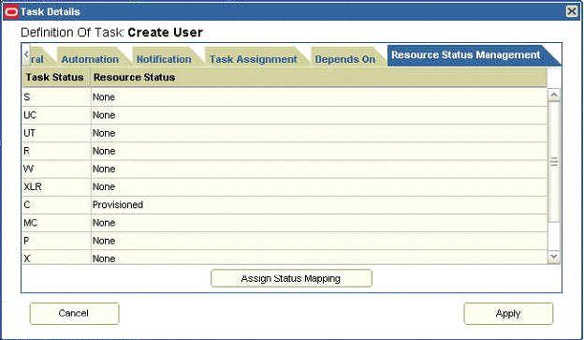Show earlier tabs with the left tab arrow
Viewport: 584px width, 340px height.
tap(26, 54)
